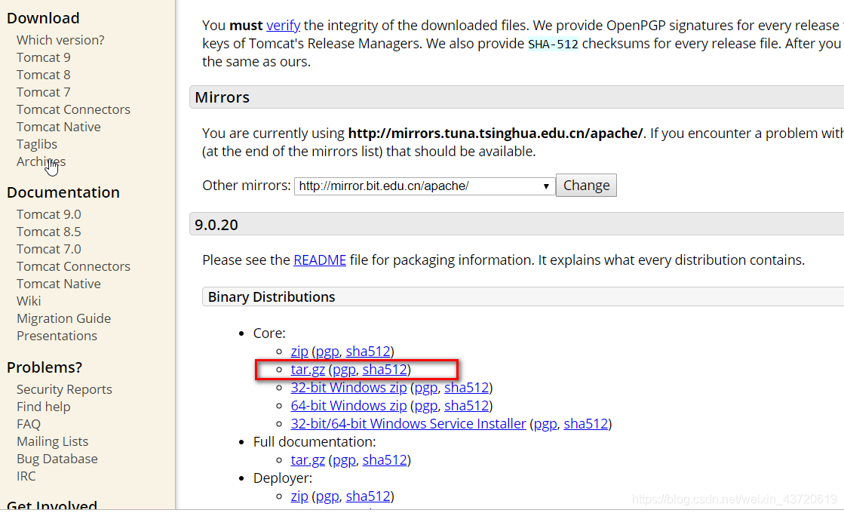Image resolution: width=844 pixels, height=513 pixels.
Task: Open sha512 for 64-bit Windows zip
Action: click(466, 406)
